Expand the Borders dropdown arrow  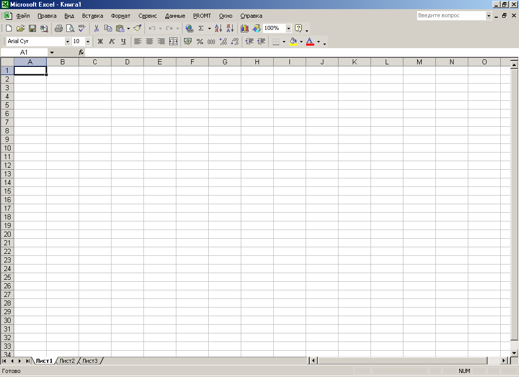pyautogui.click(x=284, y=42)
